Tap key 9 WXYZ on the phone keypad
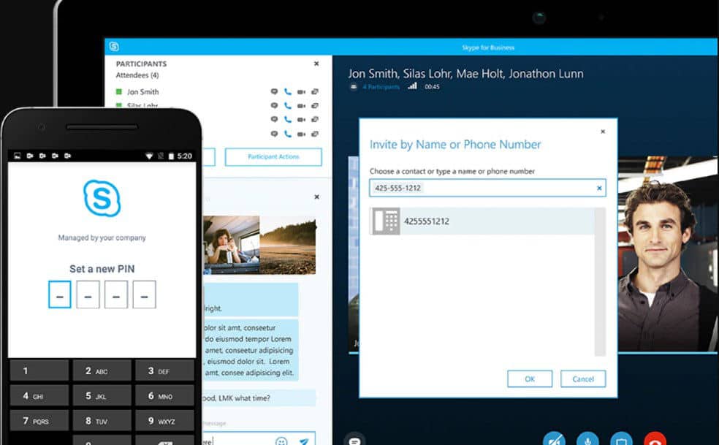Screen dimensions: 719x445 164,421
